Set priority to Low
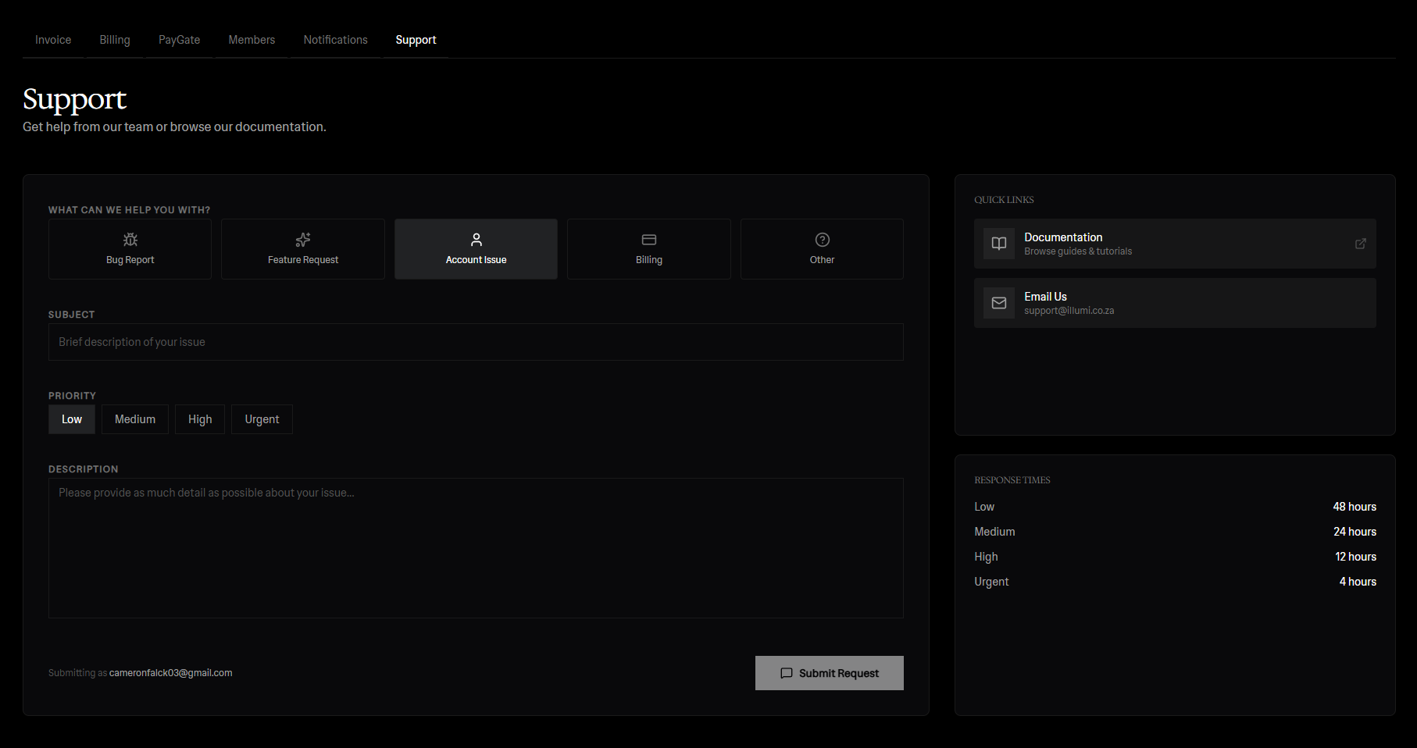The height and width of the screenshot is (748, 1417). click(x=72, y=419)
